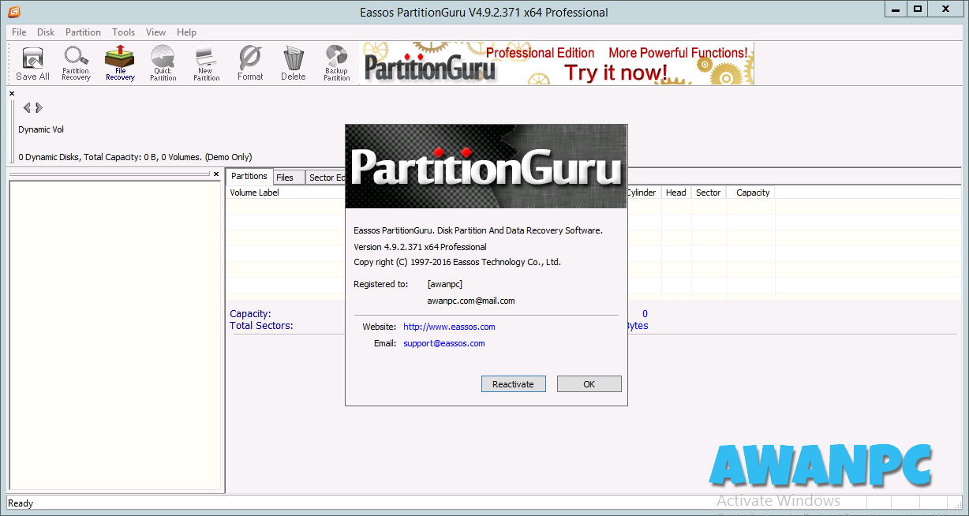
Task: Close the disk map panel
Action: pos(12,93)
